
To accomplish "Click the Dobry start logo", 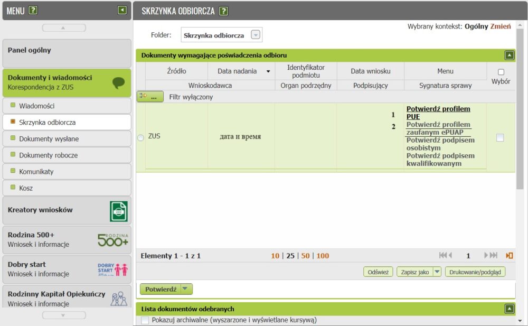I will pos(113,269).
